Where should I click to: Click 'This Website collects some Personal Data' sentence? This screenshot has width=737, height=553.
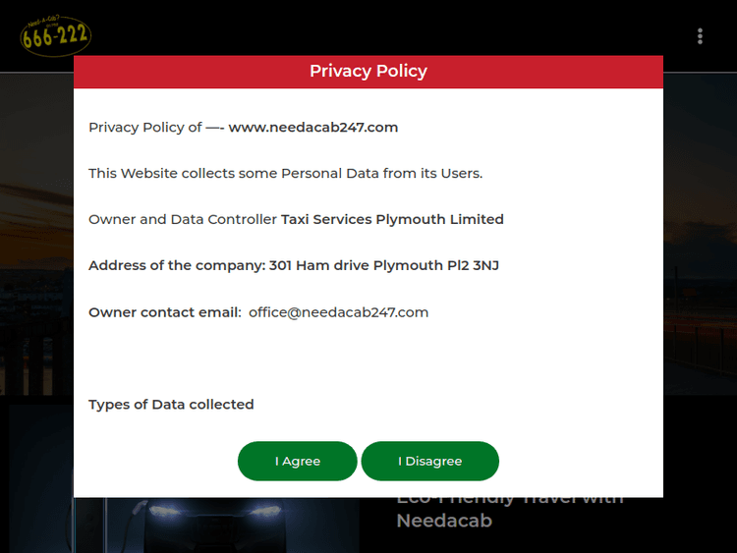tap(285, 173)
